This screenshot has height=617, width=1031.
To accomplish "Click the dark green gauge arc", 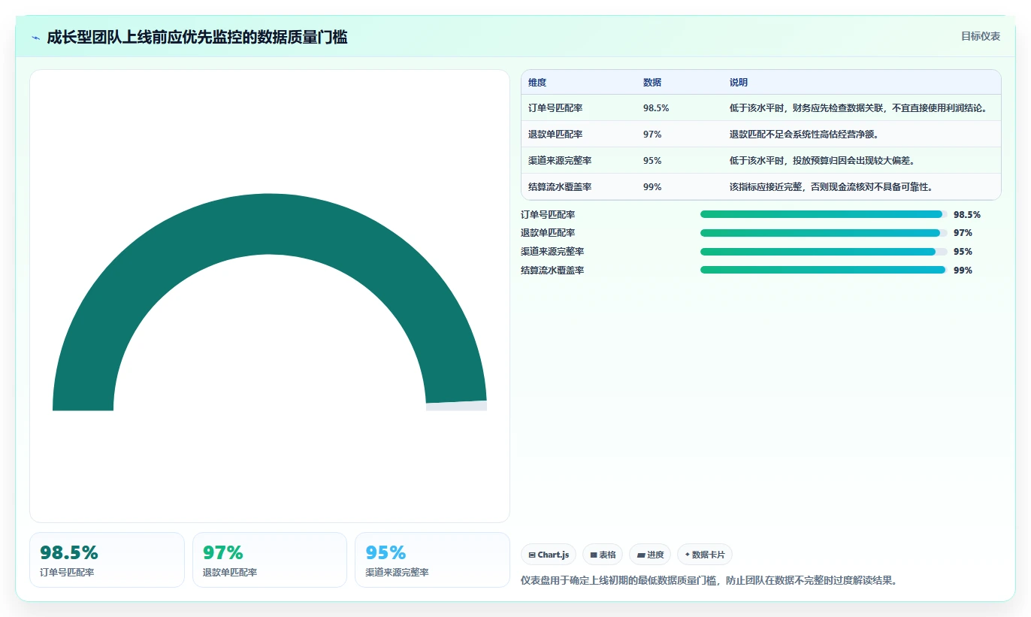I will tap(269, 224).
